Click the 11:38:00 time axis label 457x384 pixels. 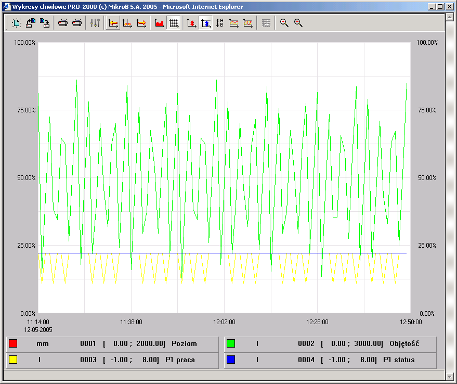coord(131,322)
